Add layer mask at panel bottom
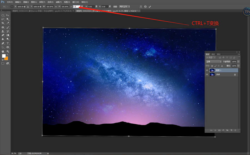The height and width of the screenshot is (155, 250). pos(219,130)
